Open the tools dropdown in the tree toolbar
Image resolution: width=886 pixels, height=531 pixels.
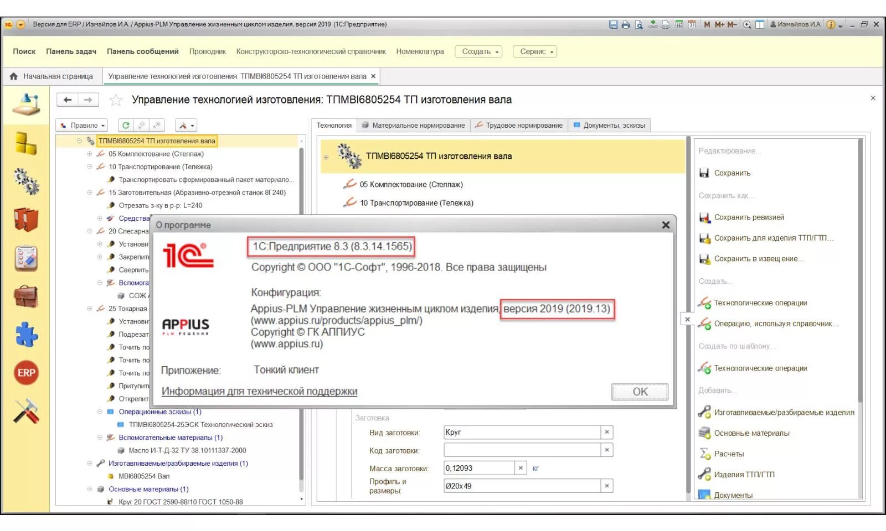coord(186,126)
